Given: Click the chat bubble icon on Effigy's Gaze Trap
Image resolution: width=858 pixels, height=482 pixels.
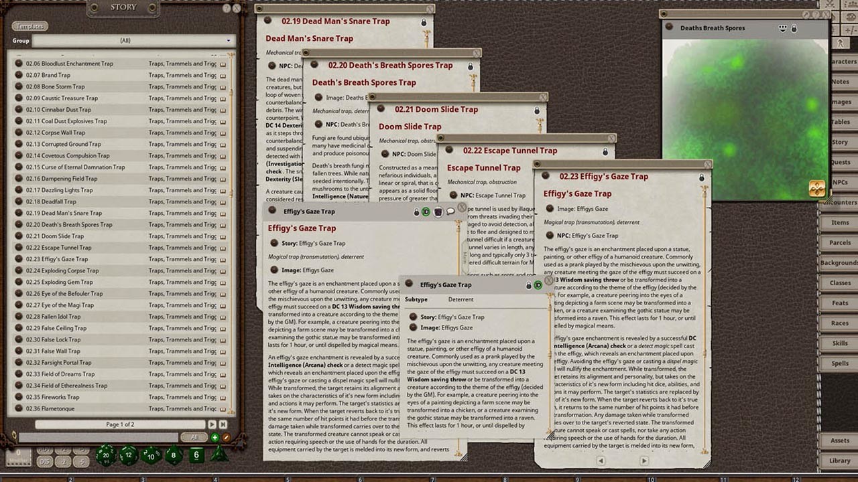Looking at the screenshot, I should tap(450, 212).
